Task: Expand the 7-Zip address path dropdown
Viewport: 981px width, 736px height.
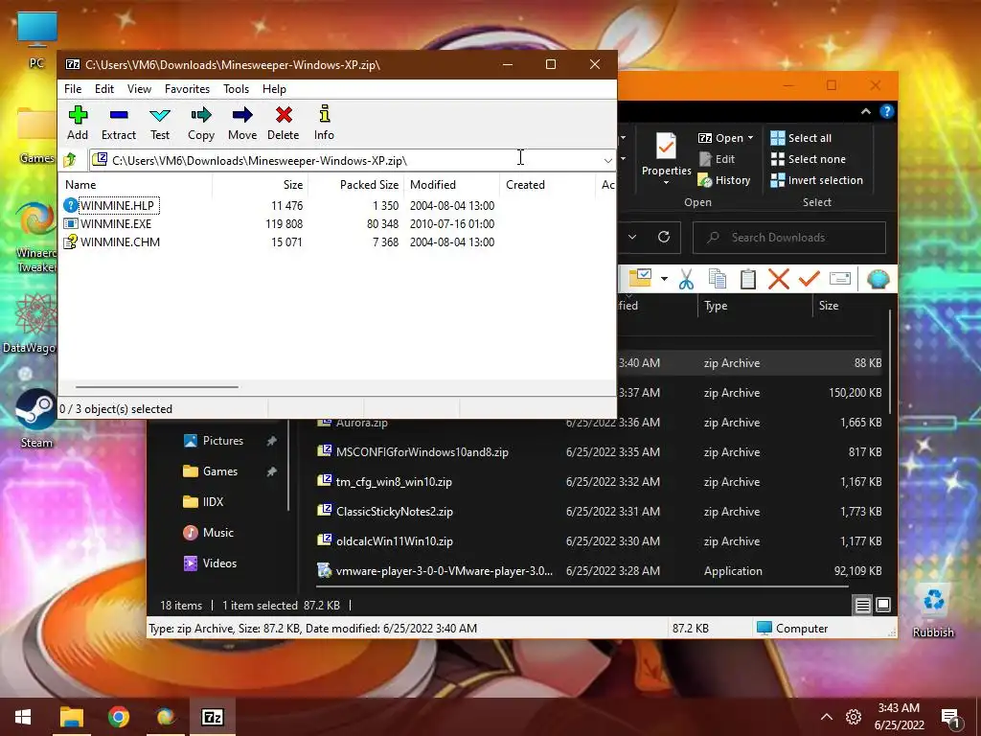Action: 607,161
